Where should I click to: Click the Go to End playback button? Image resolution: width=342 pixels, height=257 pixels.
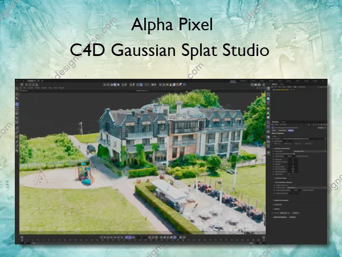[x=122, y=238]
